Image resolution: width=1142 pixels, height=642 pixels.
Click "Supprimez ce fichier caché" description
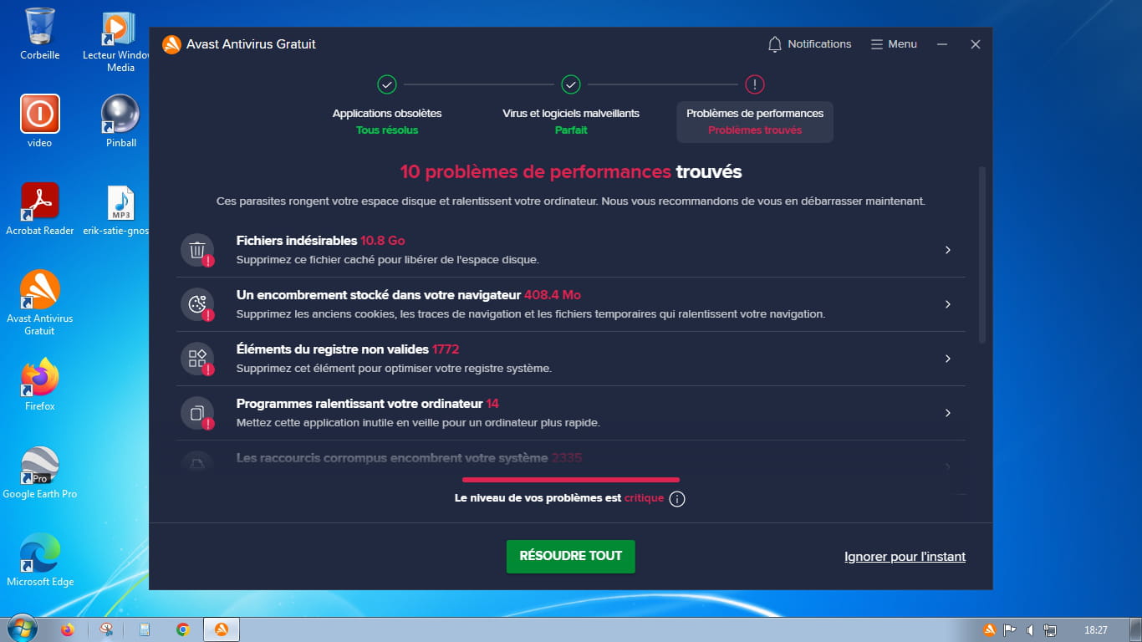click(388, 260)
